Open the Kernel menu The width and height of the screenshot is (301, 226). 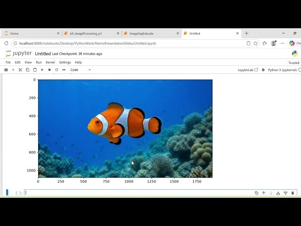coord(50,62)
